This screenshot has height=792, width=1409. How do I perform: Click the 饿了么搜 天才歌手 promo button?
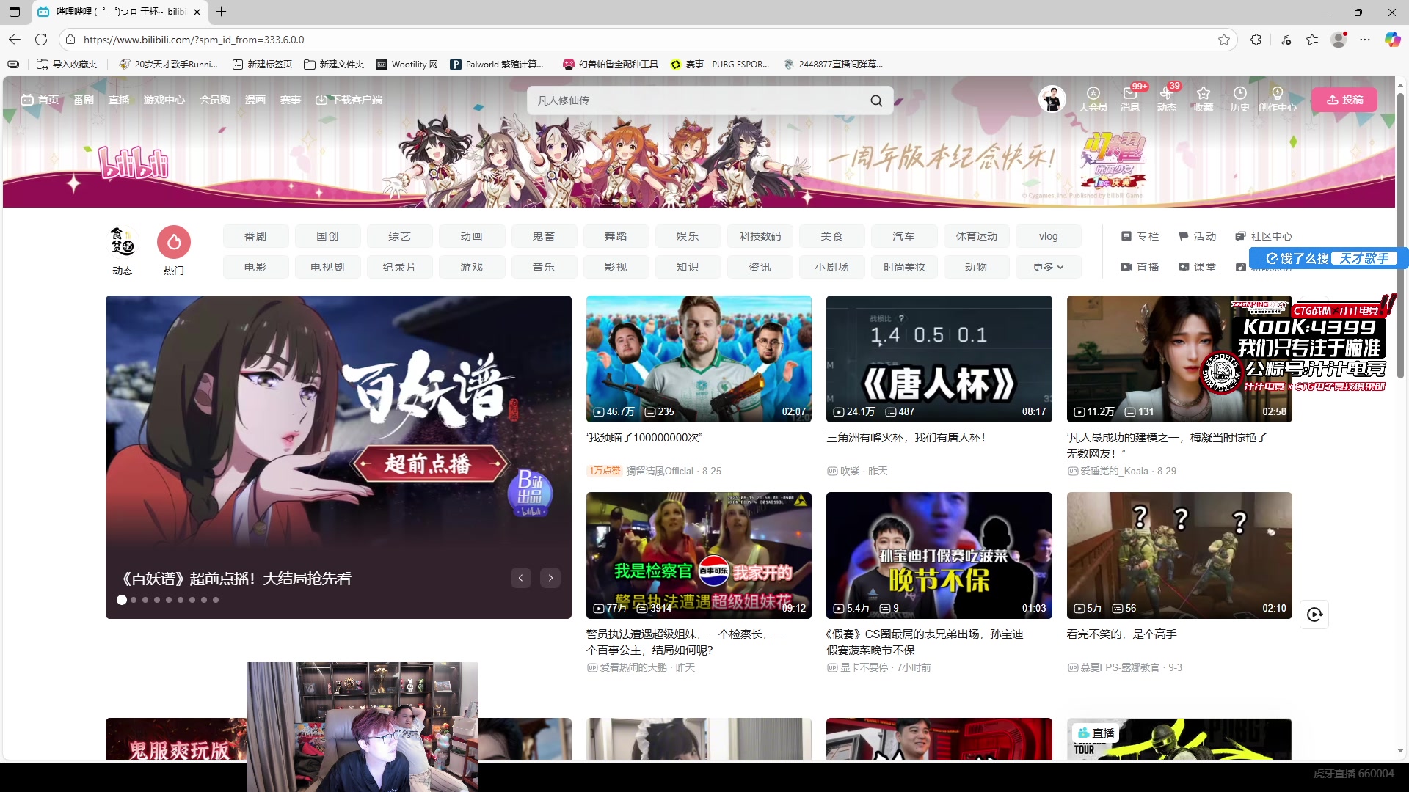click(1328, 258)
